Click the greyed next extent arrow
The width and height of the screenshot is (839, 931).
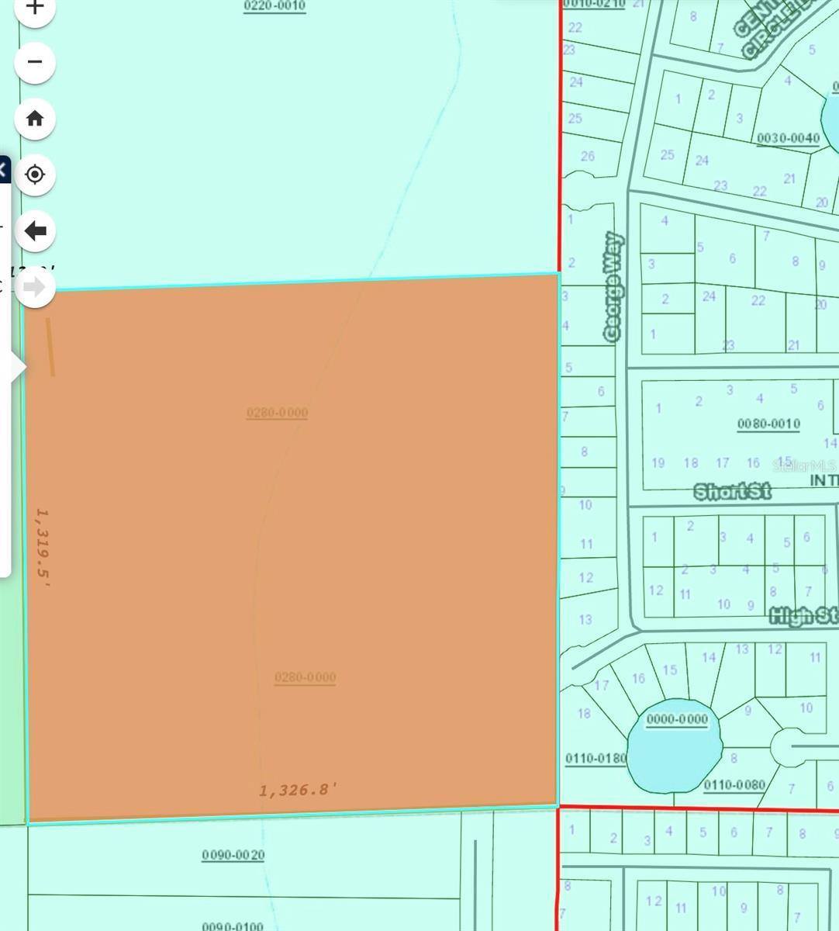(x=35, y=287)
